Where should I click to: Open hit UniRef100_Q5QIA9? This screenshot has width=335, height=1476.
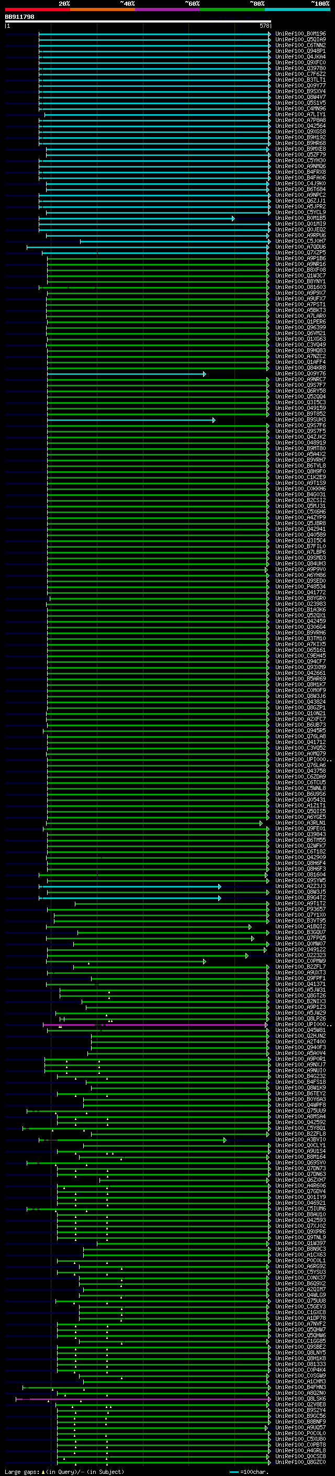coord(300,40)
